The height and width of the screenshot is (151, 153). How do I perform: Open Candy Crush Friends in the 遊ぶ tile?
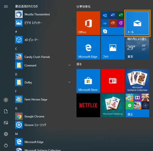(x=137, y=105)
